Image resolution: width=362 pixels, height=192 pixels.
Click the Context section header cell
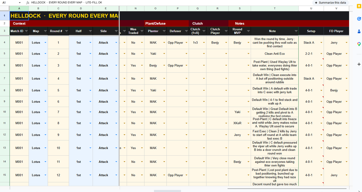64,23
